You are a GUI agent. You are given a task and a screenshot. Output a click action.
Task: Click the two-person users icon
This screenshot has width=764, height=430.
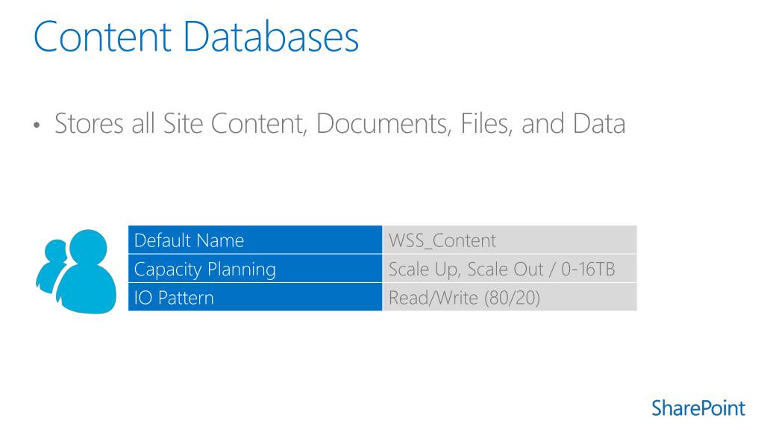pyautogui.click(x=76, y=271)
